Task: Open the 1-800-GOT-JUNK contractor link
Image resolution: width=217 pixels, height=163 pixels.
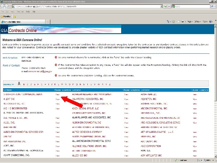Action: pyautogui.click(x=23, y=94)
